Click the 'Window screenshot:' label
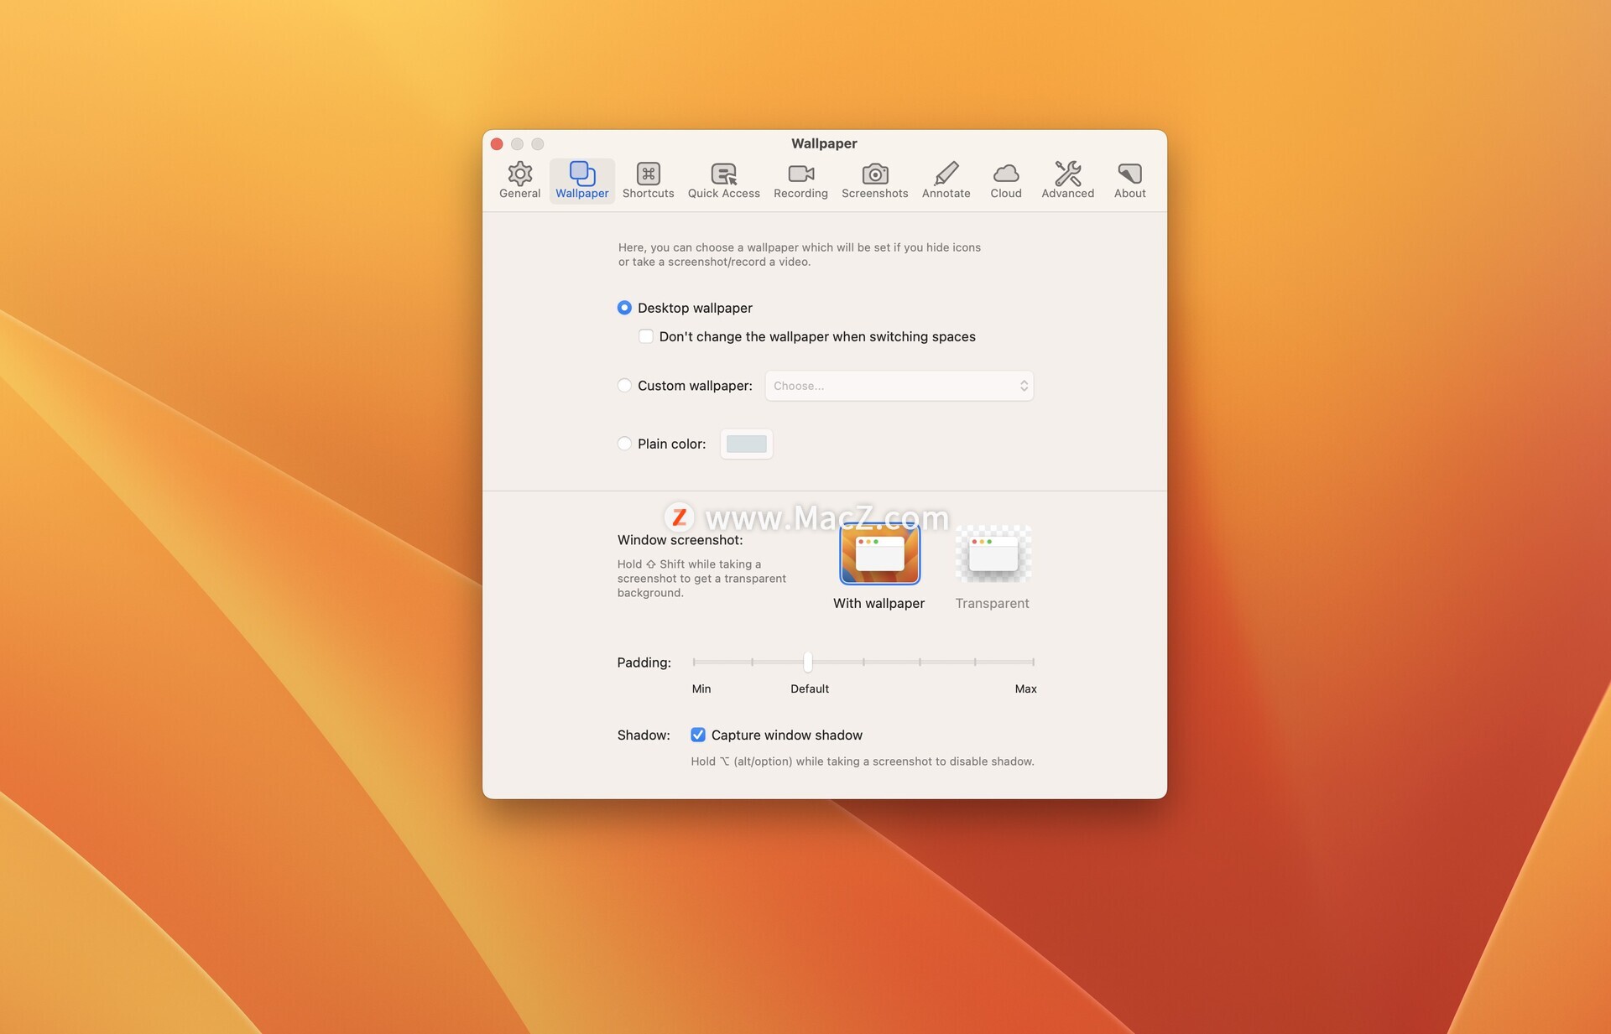The height and width of the screenshot is (1034, 1611). click(680, 540)
